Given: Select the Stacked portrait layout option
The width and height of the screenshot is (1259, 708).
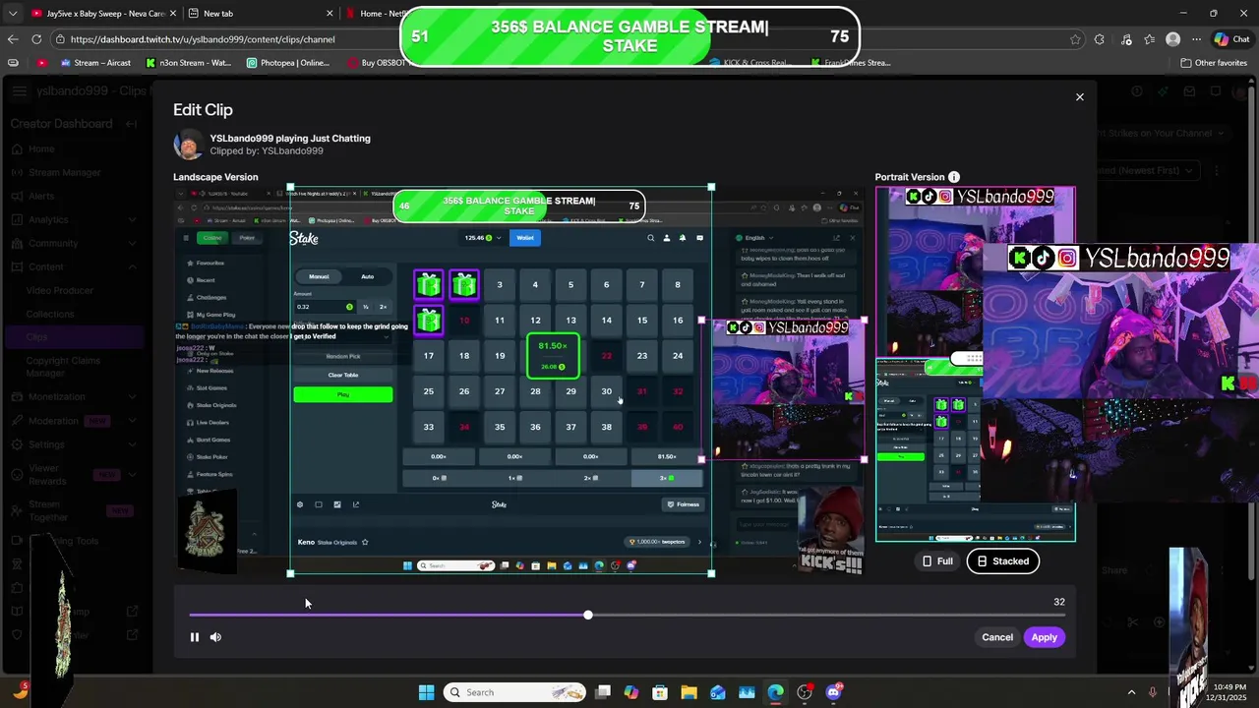Looking at the screenshot, I should [1003, 561].
